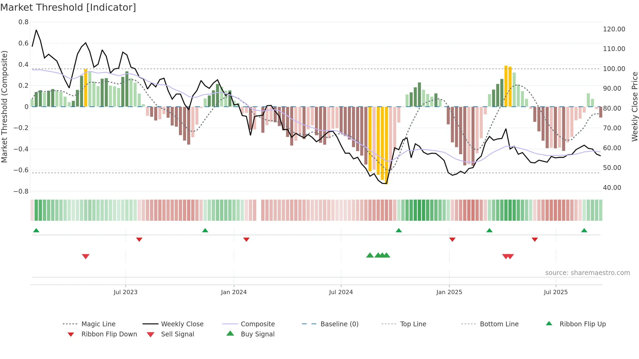The image size is (639, 359).
Task: Click the ribbon flip down marker before Jul 2025
Action: tap(535, 240)
